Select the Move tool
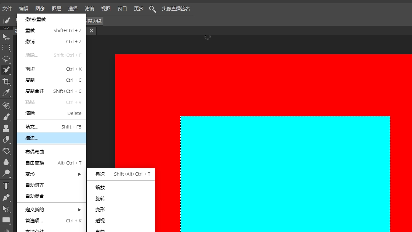The height and width of the screenshot is (232, 412). 5,37
